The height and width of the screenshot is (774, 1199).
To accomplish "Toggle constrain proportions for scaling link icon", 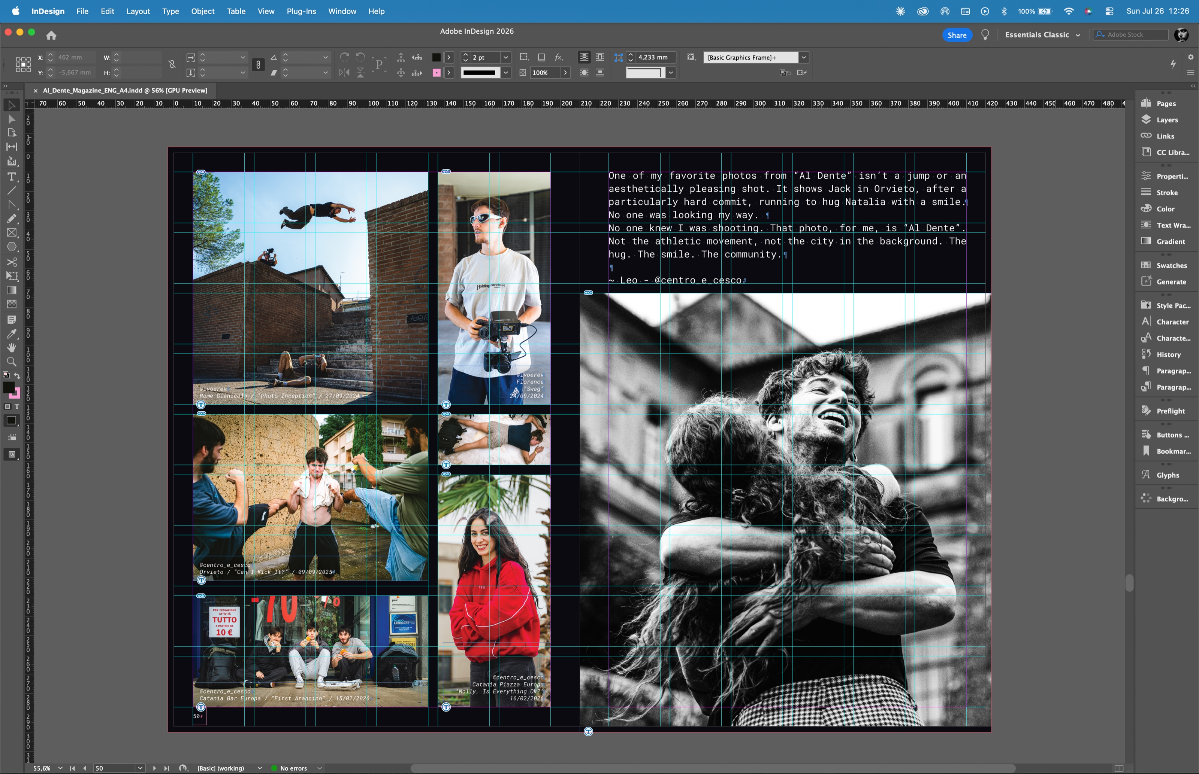I will pos(258,64).
